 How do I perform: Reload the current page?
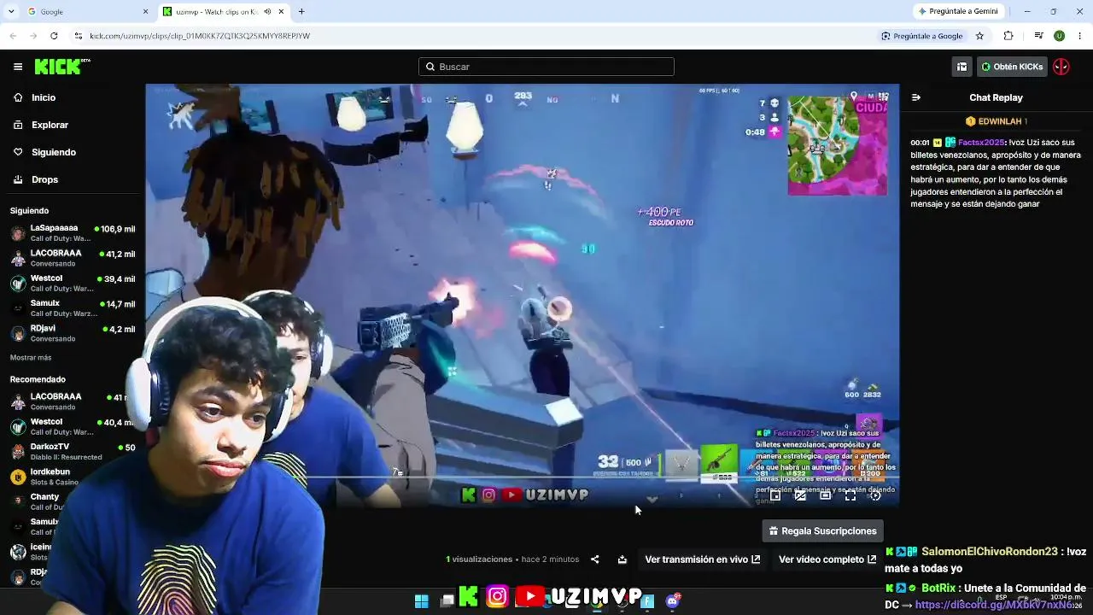click(54, 36)
